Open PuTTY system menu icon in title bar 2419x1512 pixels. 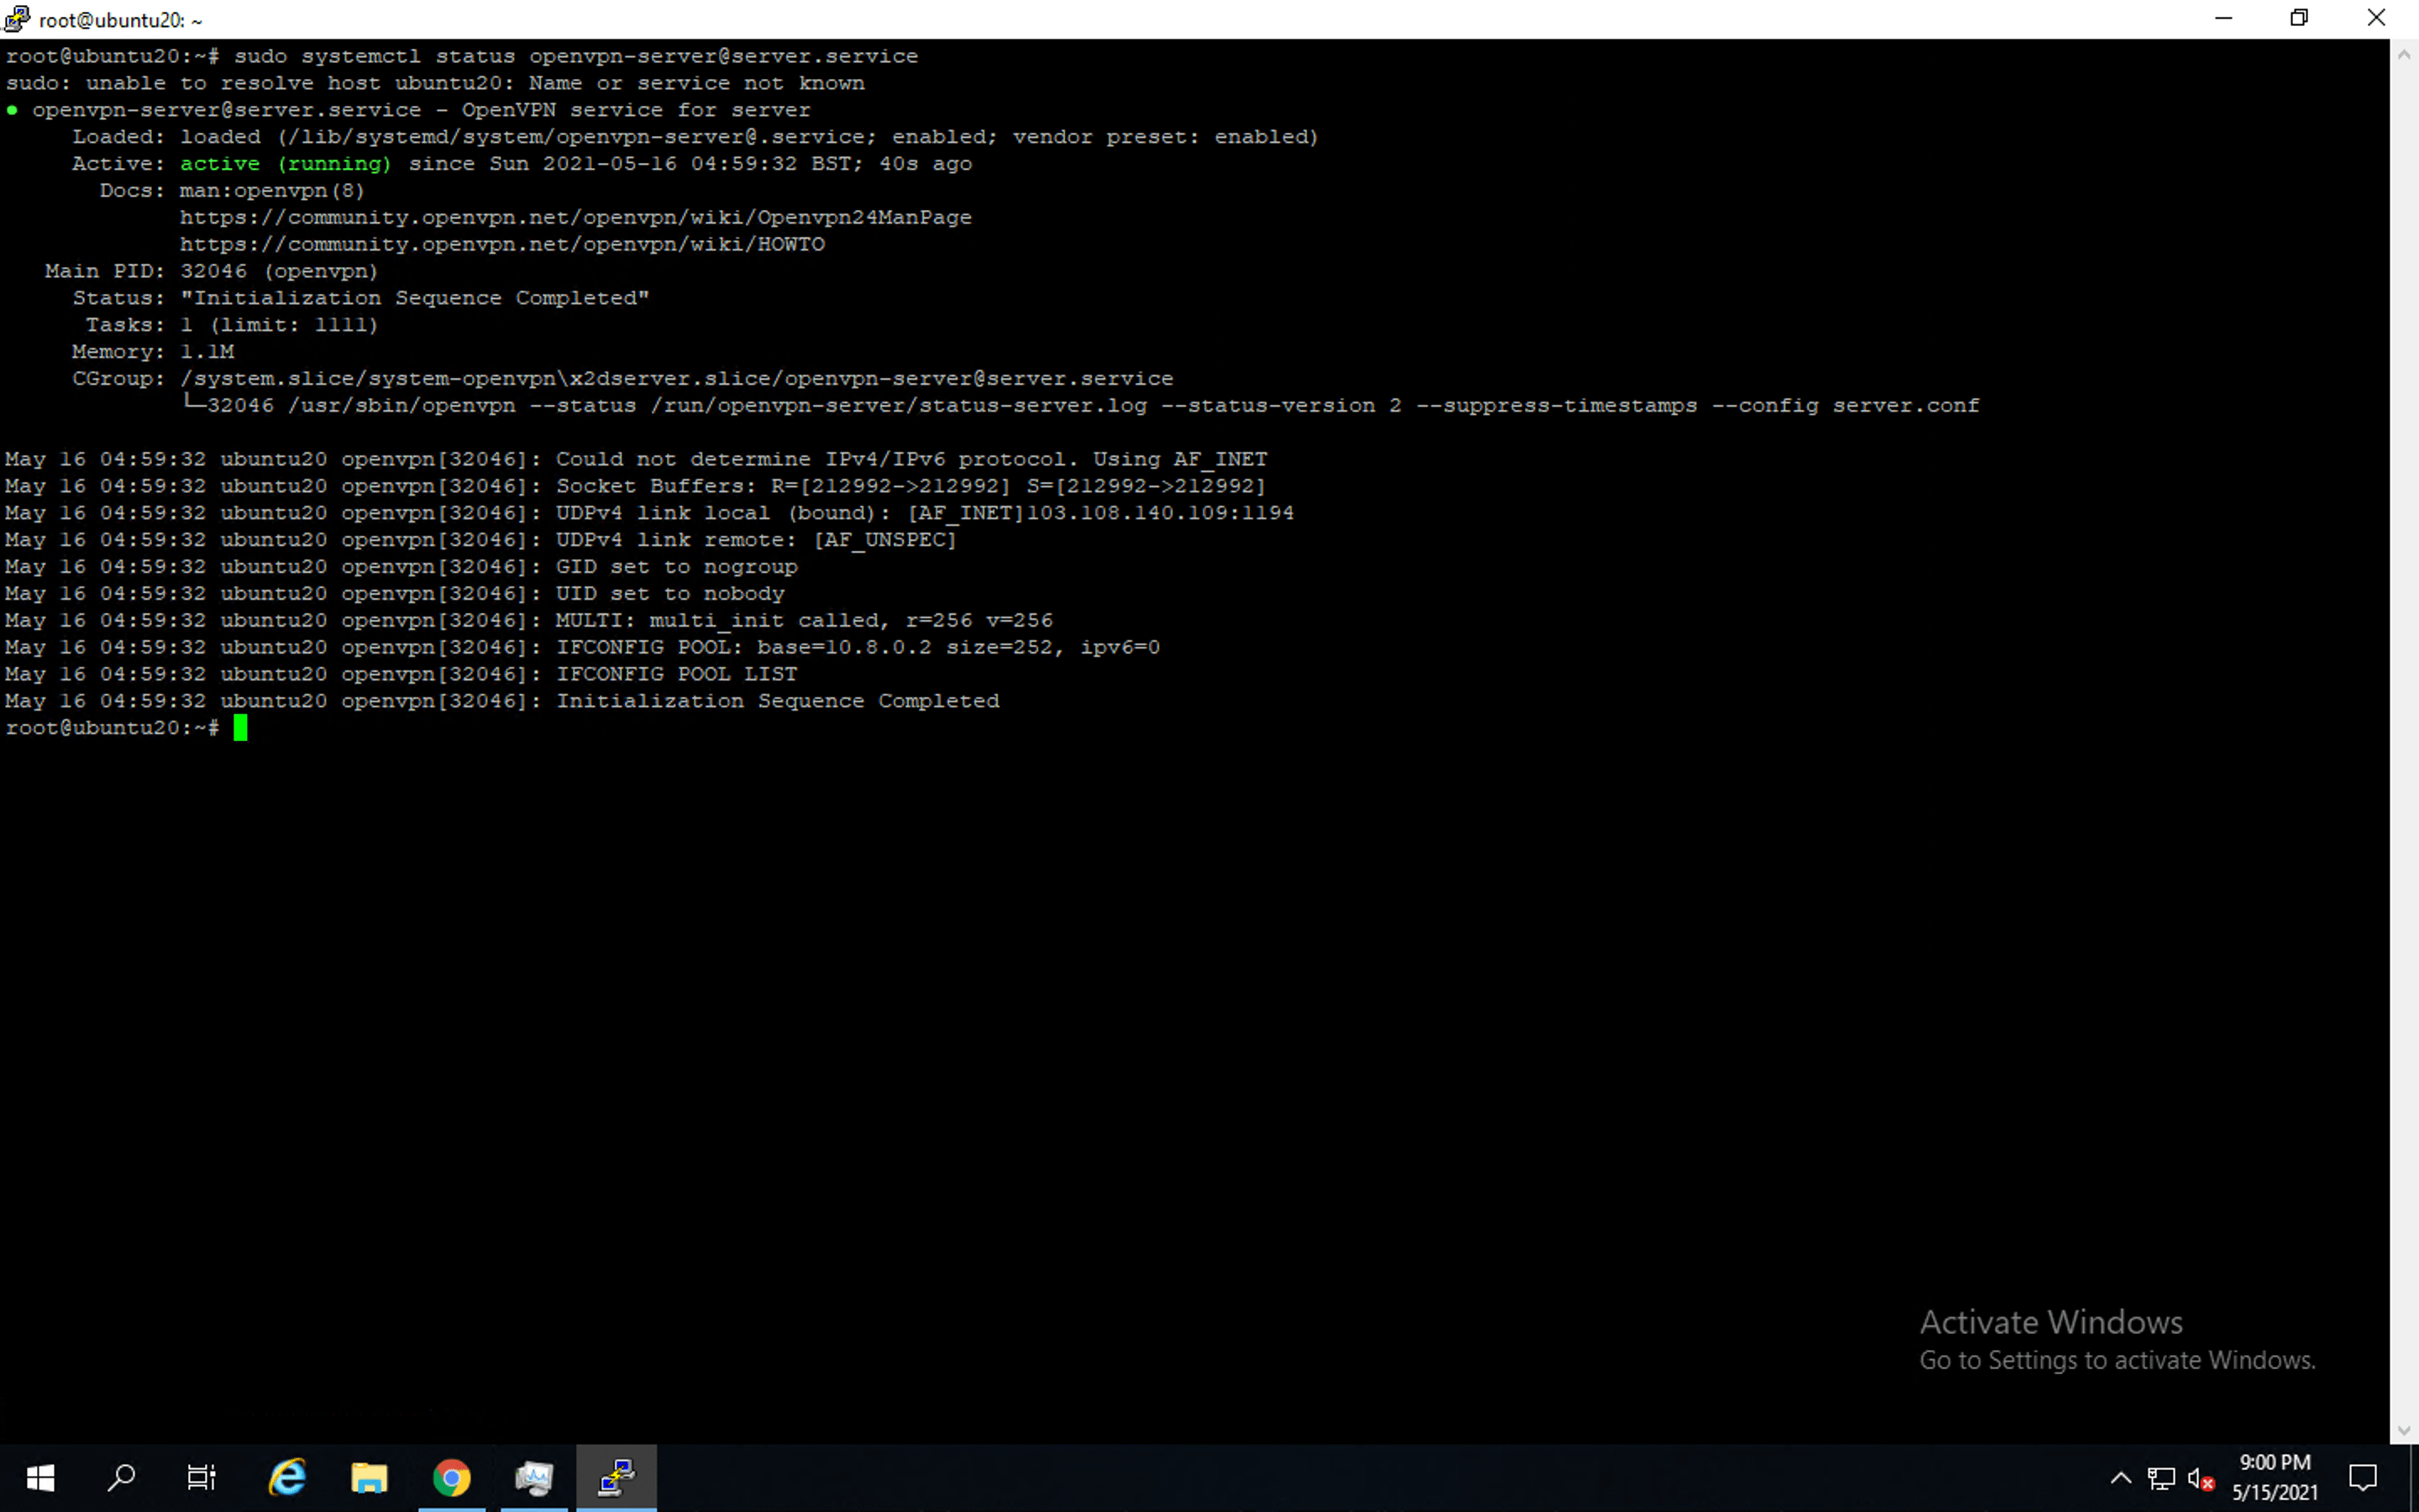coord(17,19)
